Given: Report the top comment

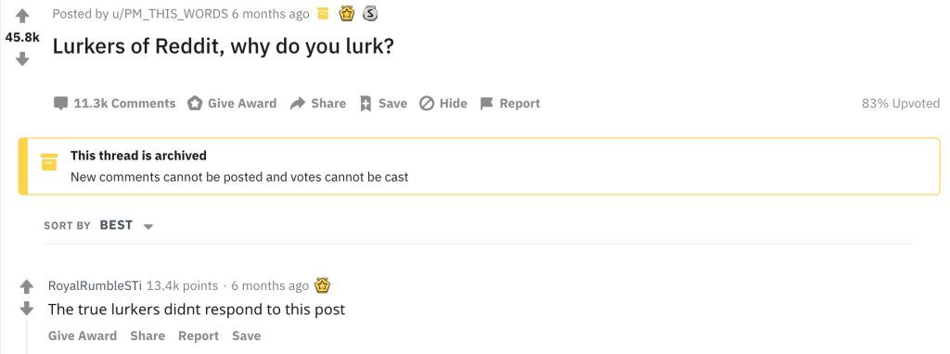Looking at the screenshot, I should pos(199,335).
